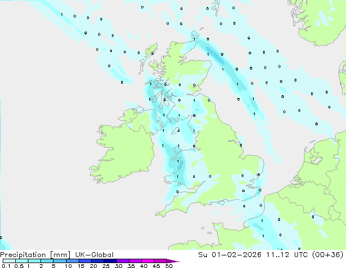Select the 0.5–1 mm legend swatch
This screenshot has width=346, height=268.
tap(22, 261)
